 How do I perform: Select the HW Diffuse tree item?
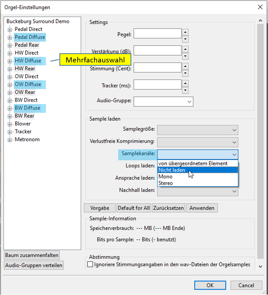28,61
